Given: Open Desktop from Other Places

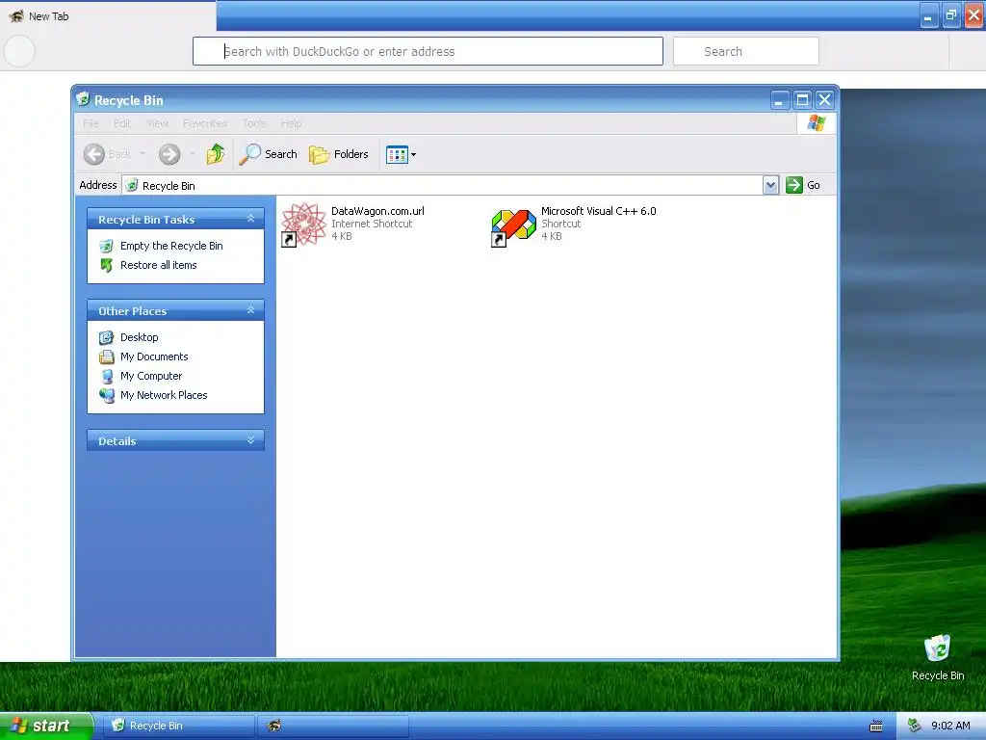Looking at the screenshot, I should [x=139, y=337].
